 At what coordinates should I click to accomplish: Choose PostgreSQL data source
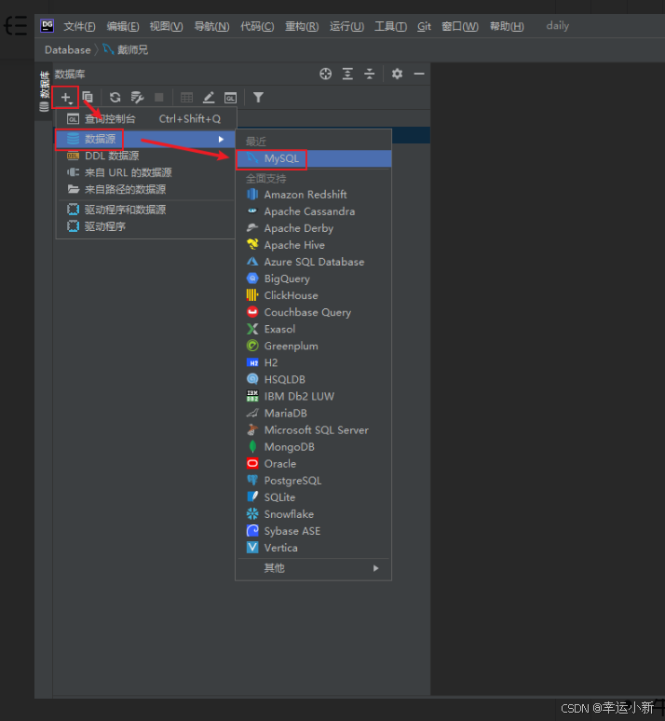tap(314, 481)
